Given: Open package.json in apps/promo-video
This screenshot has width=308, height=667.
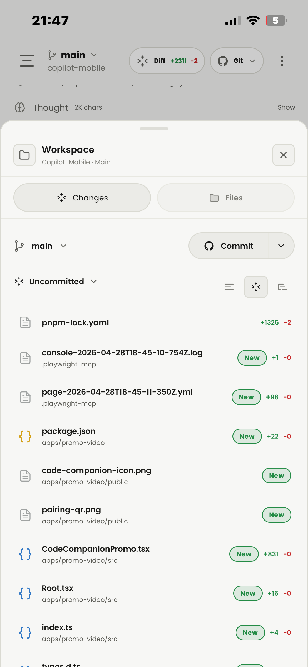Looking at the screenshot, I should pos(154,437).
